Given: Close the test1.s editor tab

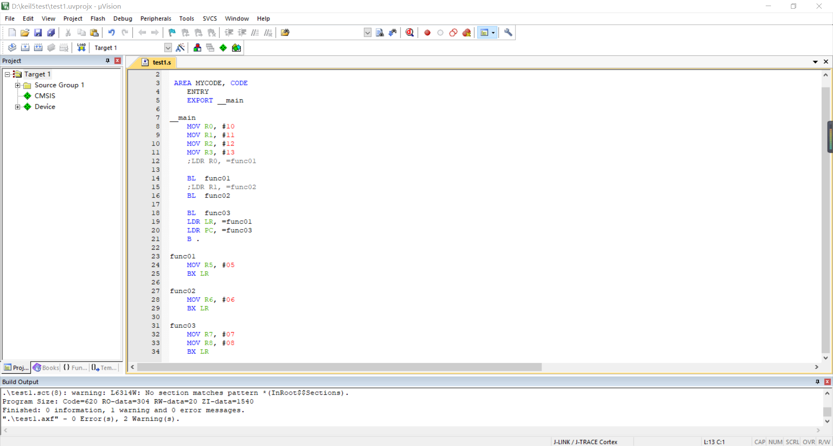Looking at the screenshot, I should [826, 62].
